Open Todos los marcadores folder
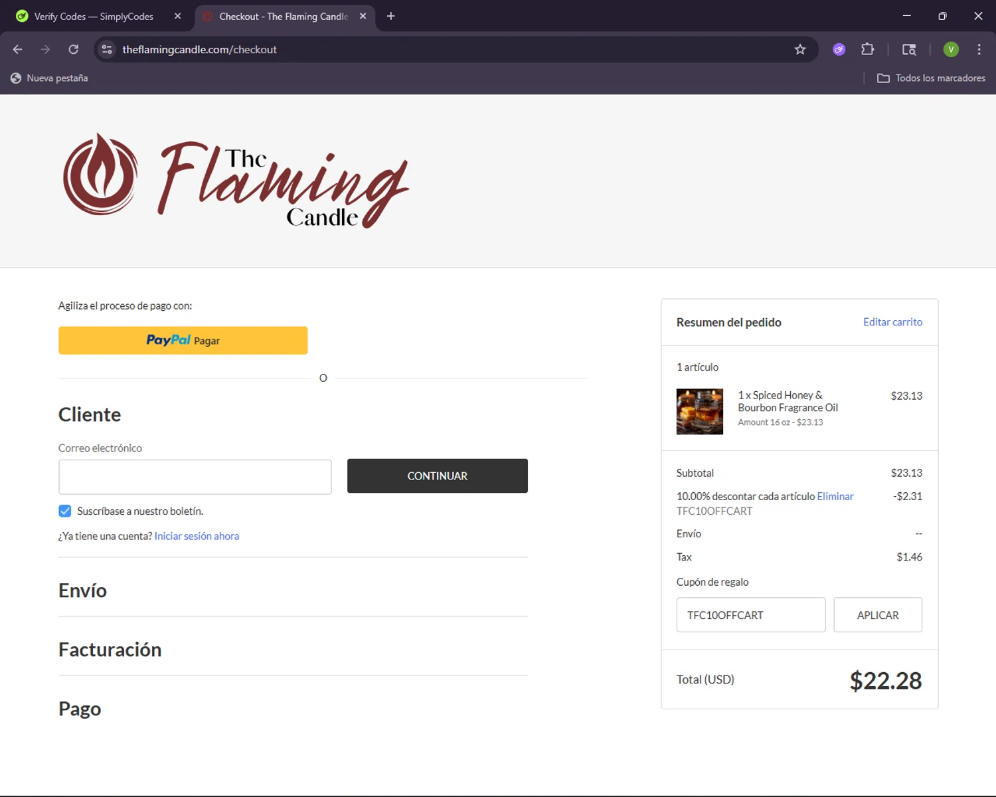 point(931,78)
